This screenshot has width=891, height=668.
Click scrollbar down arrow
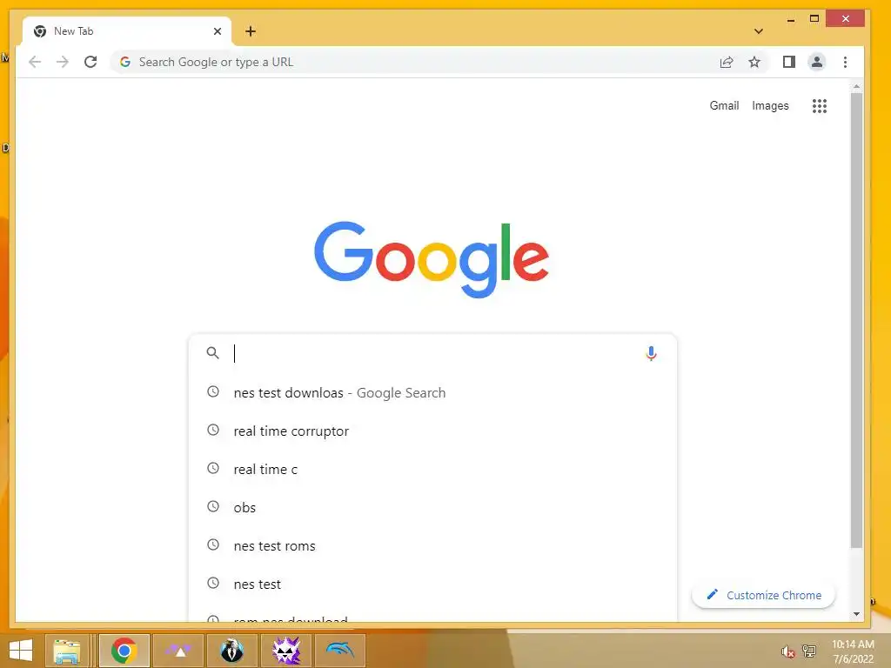[856, 613]
